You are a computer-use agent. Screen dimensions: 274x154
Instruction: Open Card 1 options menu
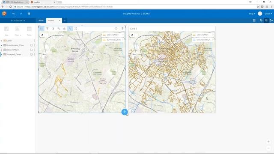pos(34,41)
